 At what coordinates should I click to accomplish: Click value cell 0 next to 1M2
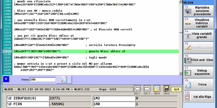[x=157, y=98]
